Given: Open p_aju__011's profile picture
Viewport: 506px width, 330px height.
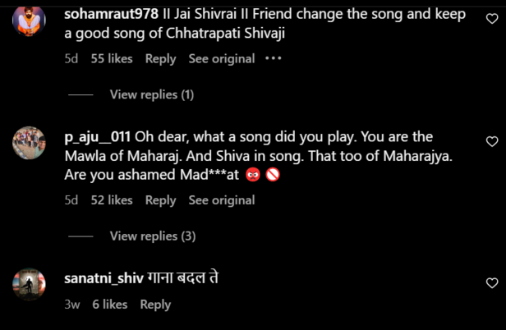Looking at the screenshot, I should (29, 143).
